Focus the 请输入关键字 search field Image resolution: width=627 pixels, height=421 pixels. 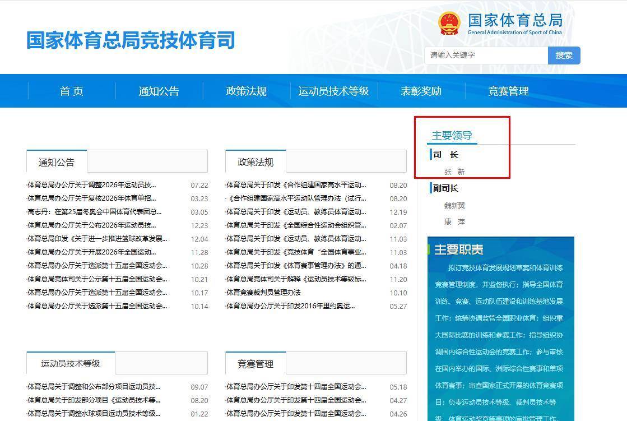point(486,55)
